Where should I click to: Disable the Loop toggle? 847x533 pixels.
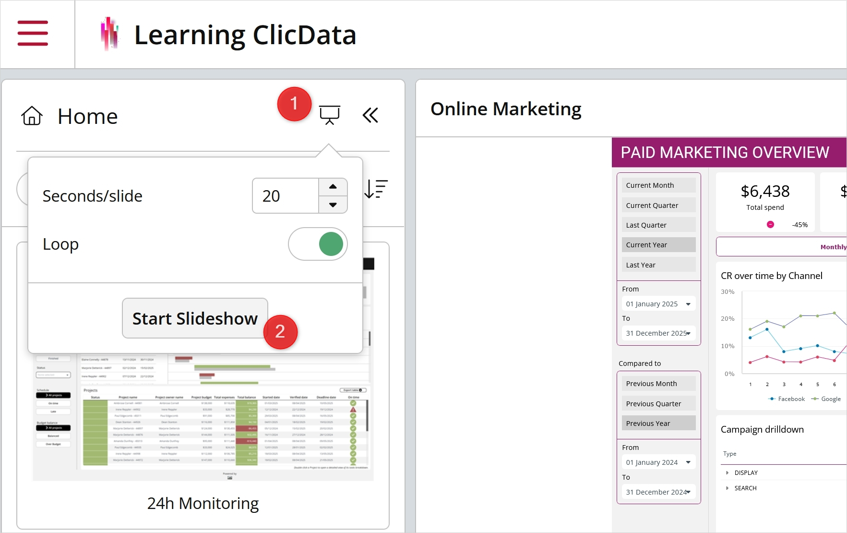click(x=318, y=244)
